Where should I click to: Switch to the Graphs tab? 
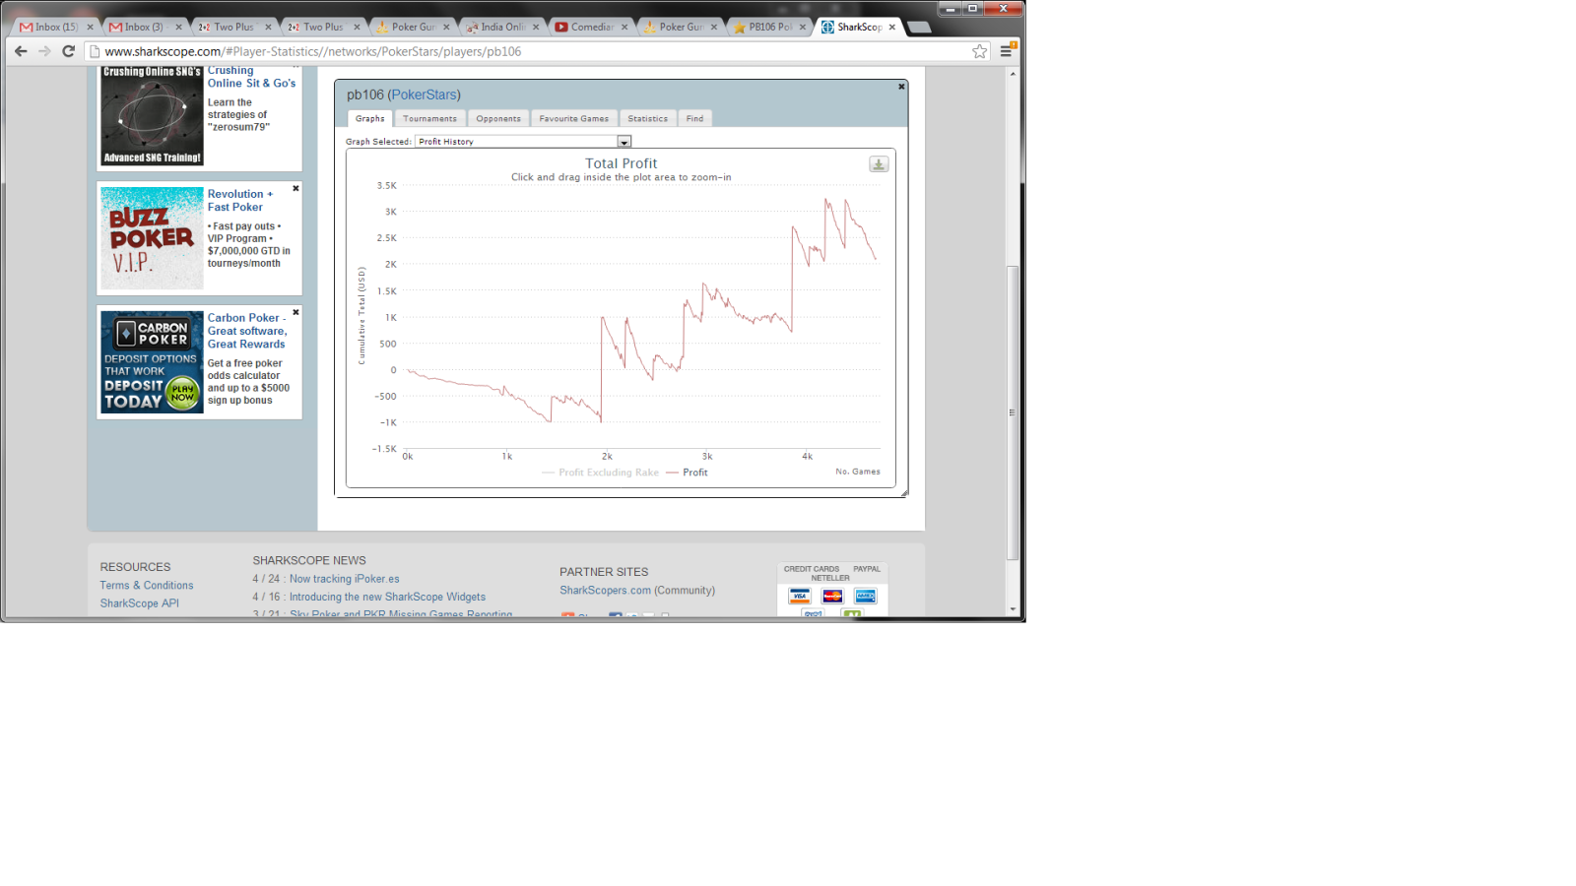click(370, 118)
